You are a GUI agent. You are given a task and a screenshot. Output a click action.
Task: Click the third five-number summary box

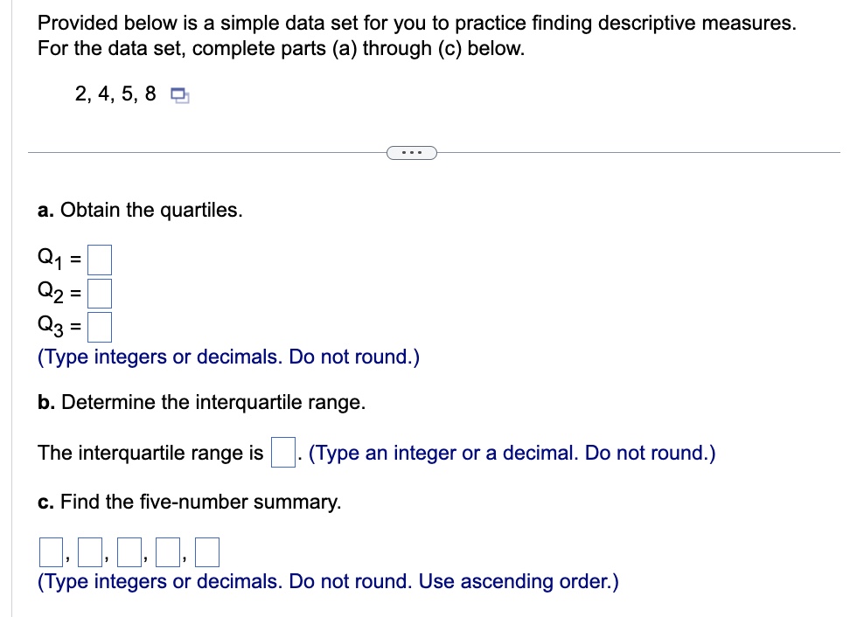tap(129, 552)
